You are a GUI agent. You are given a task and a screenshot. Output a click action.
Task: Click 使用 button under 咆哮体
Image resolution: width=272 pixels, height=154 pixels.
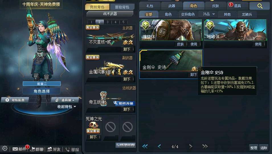(258, 44)
